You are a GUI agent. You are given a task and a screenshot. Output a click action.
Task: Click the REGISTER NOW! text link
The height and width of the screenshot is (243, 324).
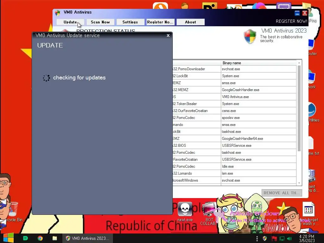pos(291,21)
